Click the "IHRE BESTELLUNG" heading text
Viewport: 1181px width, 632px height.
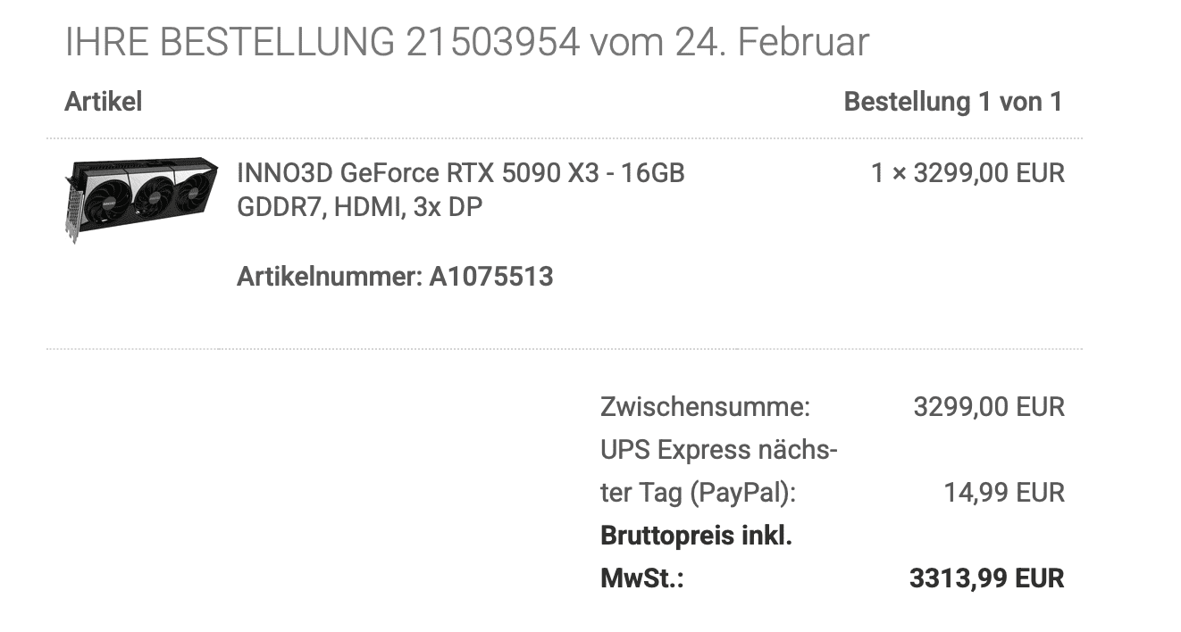[x=230, y=42]
